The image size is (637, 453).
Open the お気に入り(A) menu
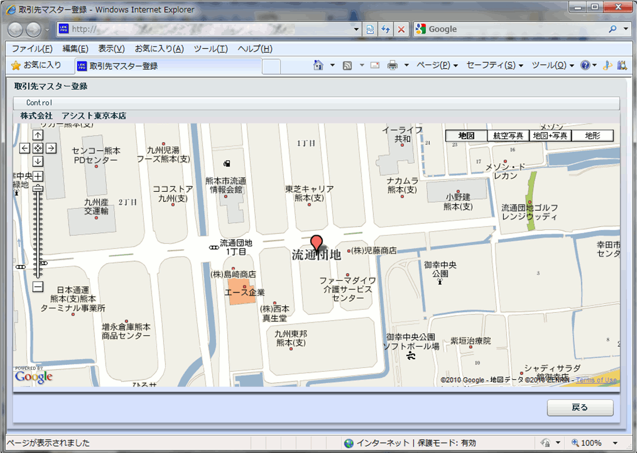[x=160, y=49]
